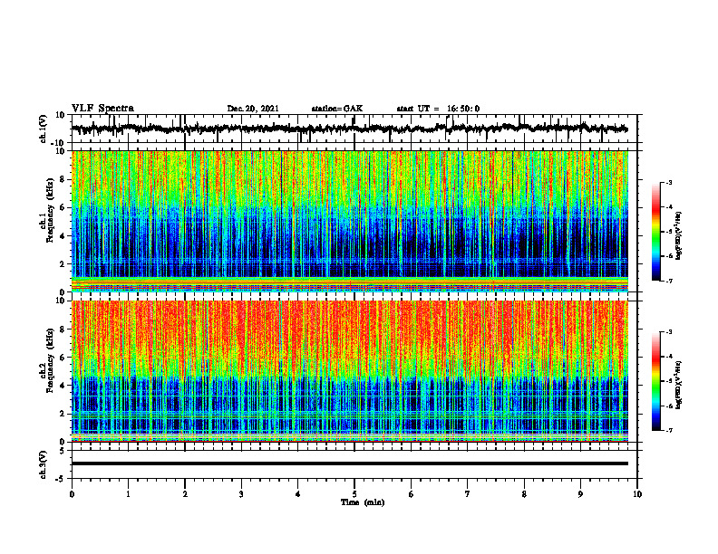Click the ch.1 voltage waveform trace panel

(x=354, y=129)
